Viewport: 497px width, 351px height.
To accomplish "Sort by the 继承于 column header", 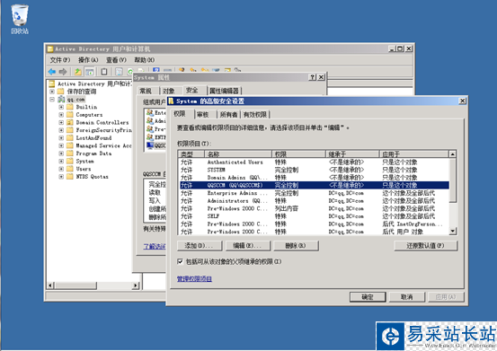I will coord(352,154).
